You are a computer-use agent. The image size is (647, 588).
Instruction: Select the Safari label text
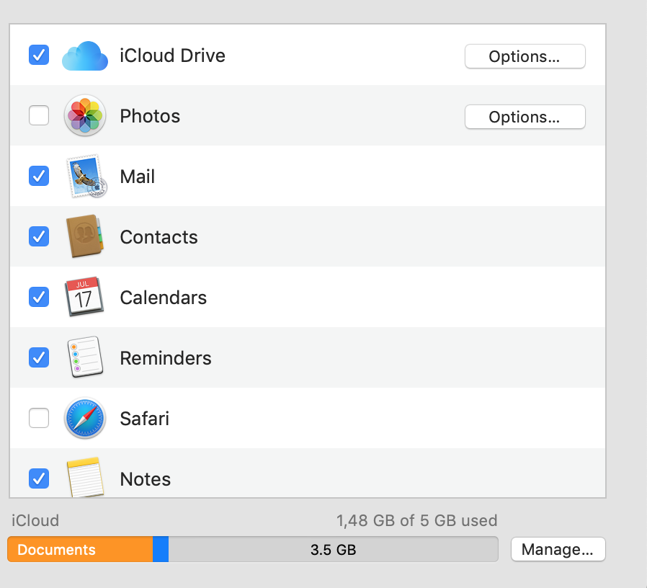[x=144, y=419]
